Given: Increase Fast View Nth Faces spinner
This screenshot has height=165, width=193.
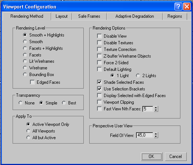Looking at the screenshot, I should click(156, 107).
